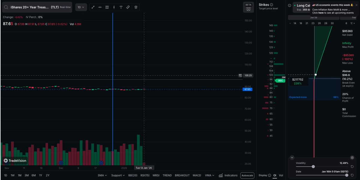Click the iShares 20+ Year Treasury search field
360x180 pixels.
pyautogui.click(x=37, y=7)
